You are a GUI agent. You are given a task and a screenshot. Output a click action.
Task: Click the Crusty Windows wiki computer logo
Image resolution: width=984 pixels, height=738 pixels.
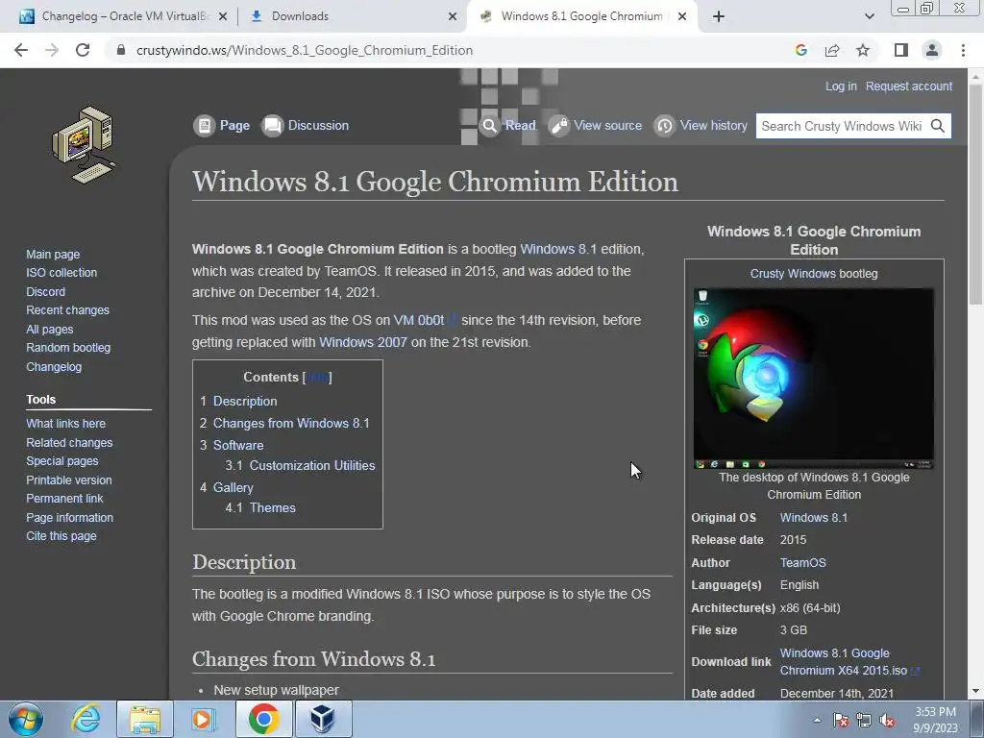click(84, 145)
